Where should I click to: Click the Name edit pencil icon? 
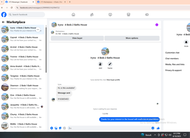pyautogui.click(x=110, y=64)
